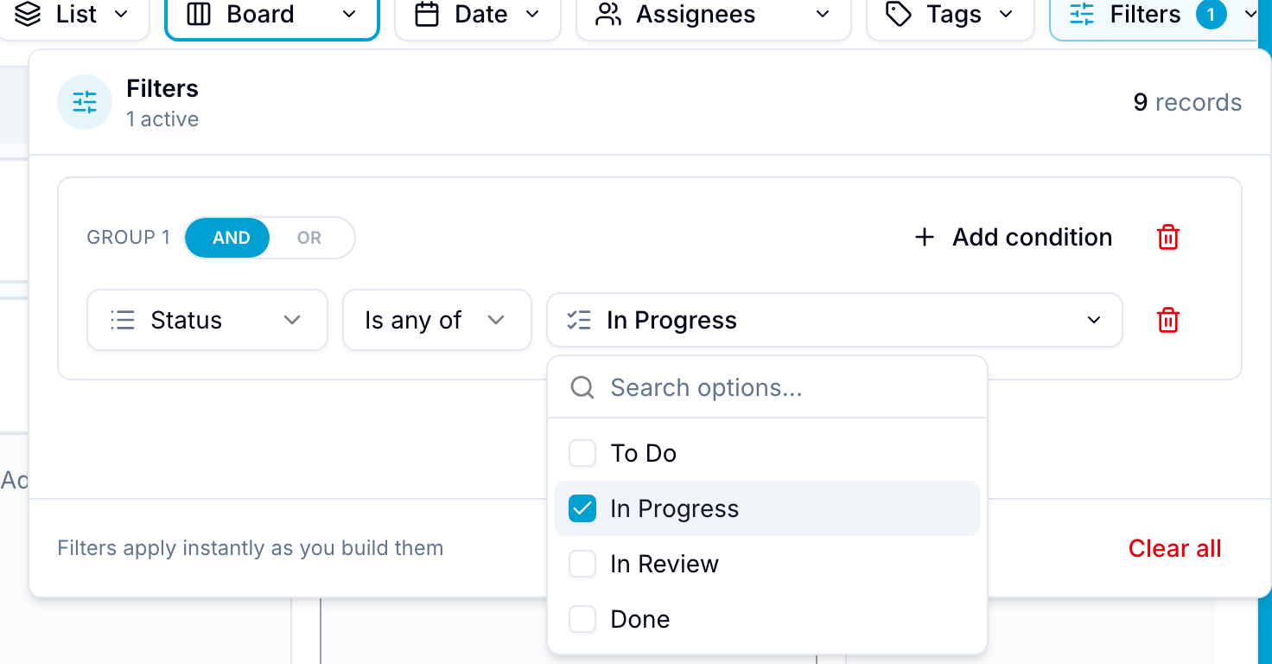Check the To Do option

[x=582, y=453]
